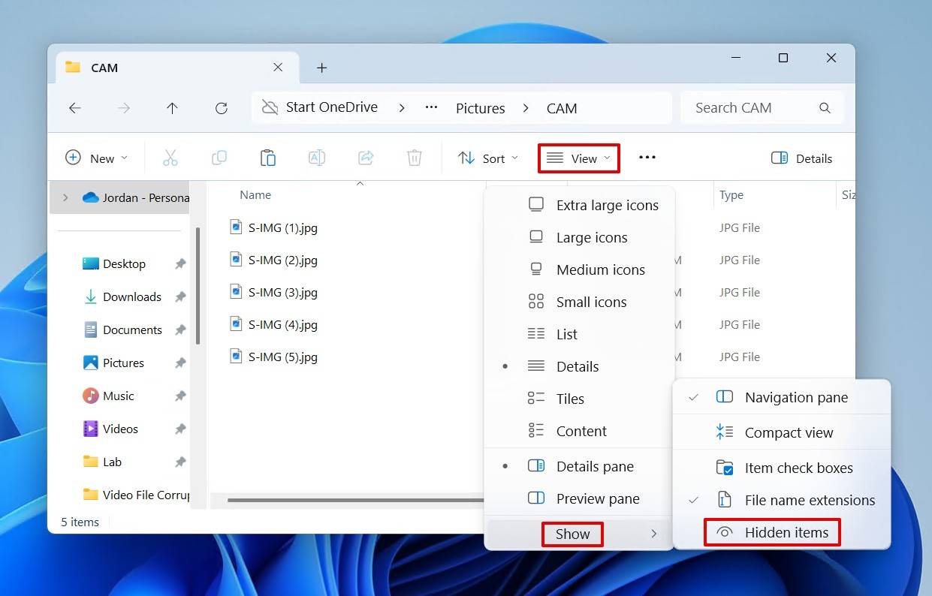Screen dimensions: 932x596
Task: Go up one folder with Up arrow
Action: 172,108
